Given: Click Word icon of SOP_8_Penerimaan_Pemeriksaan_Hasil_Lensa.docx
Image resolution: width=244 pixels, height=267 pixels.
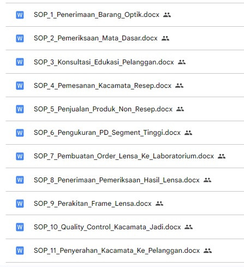Looking at the screenshot, I should (20, 180).
